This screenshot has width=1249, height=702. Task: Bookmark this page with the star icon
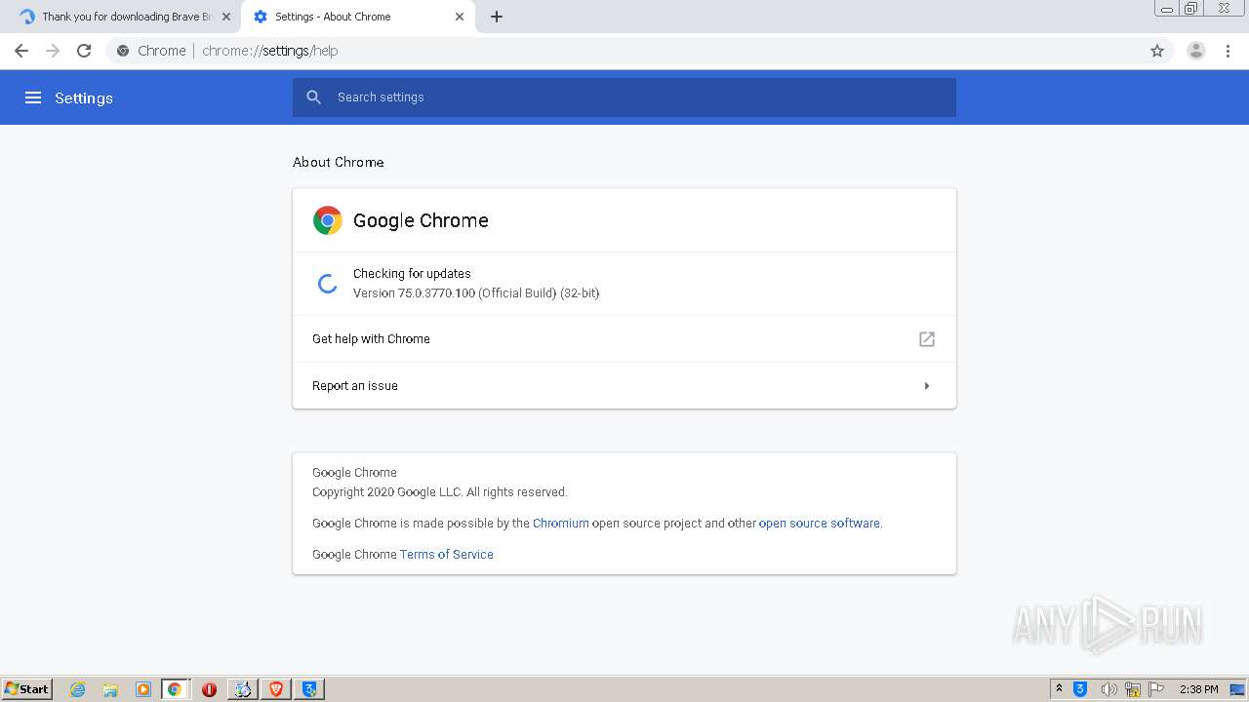1157,51
